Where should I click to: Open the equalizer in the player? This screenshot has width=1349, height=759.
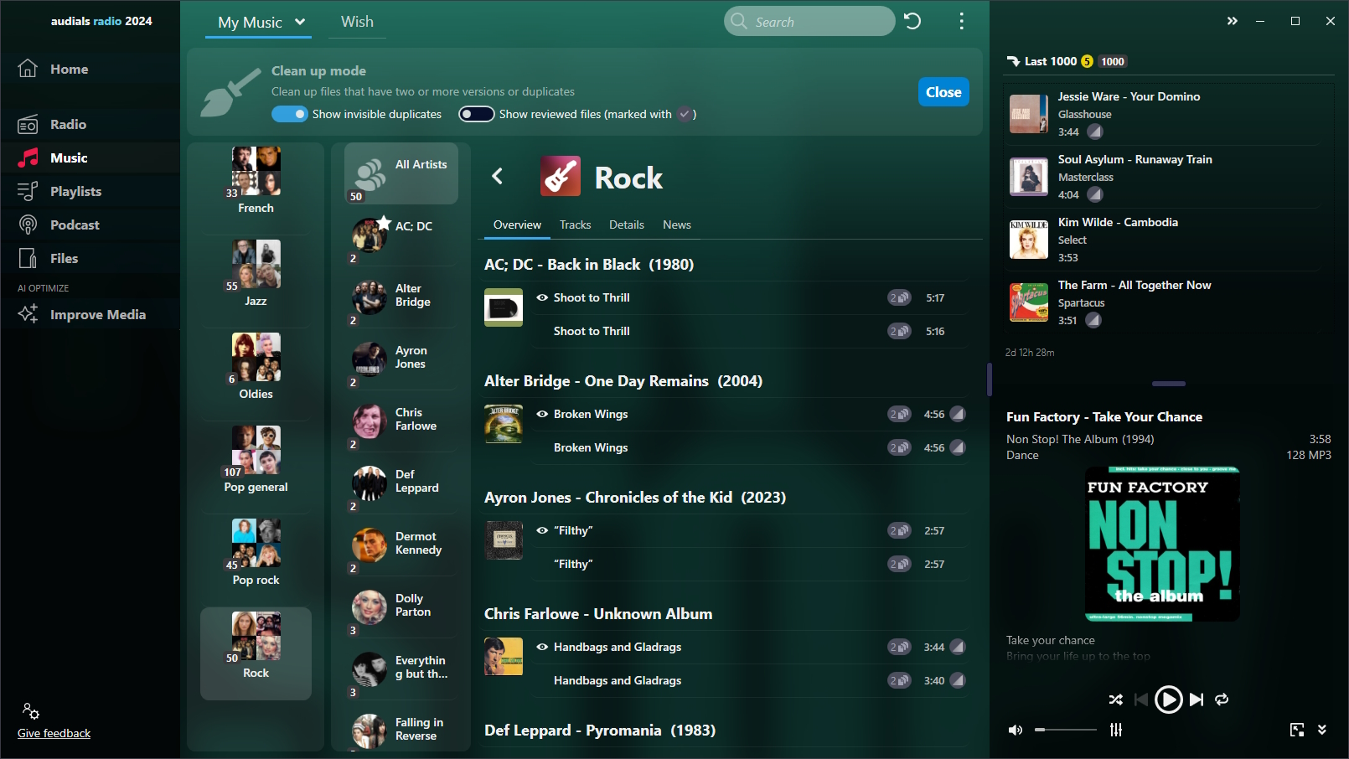click(1116, 730)
